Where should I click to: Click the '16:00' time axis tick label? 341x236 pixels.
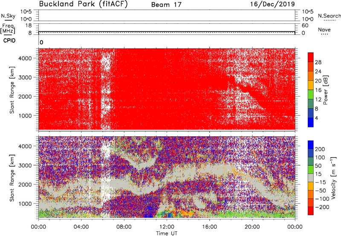coord(209,227)
